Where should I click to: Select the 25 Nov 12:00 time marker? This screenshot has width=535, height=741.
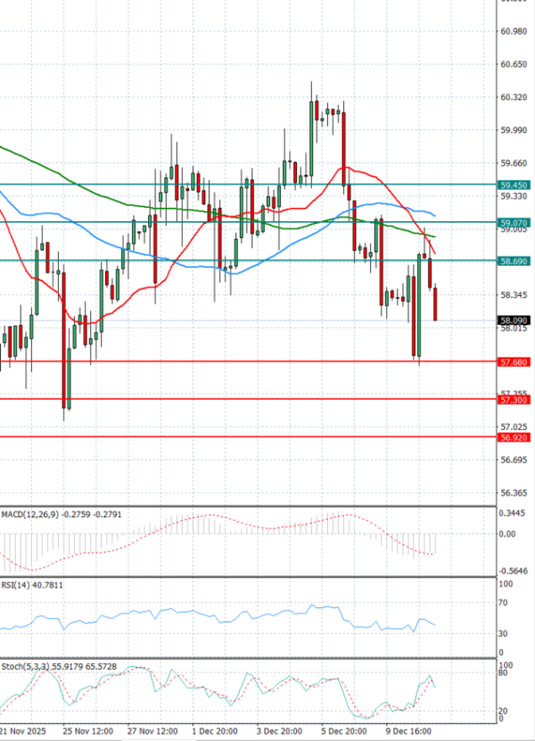[x=87, y=729]
